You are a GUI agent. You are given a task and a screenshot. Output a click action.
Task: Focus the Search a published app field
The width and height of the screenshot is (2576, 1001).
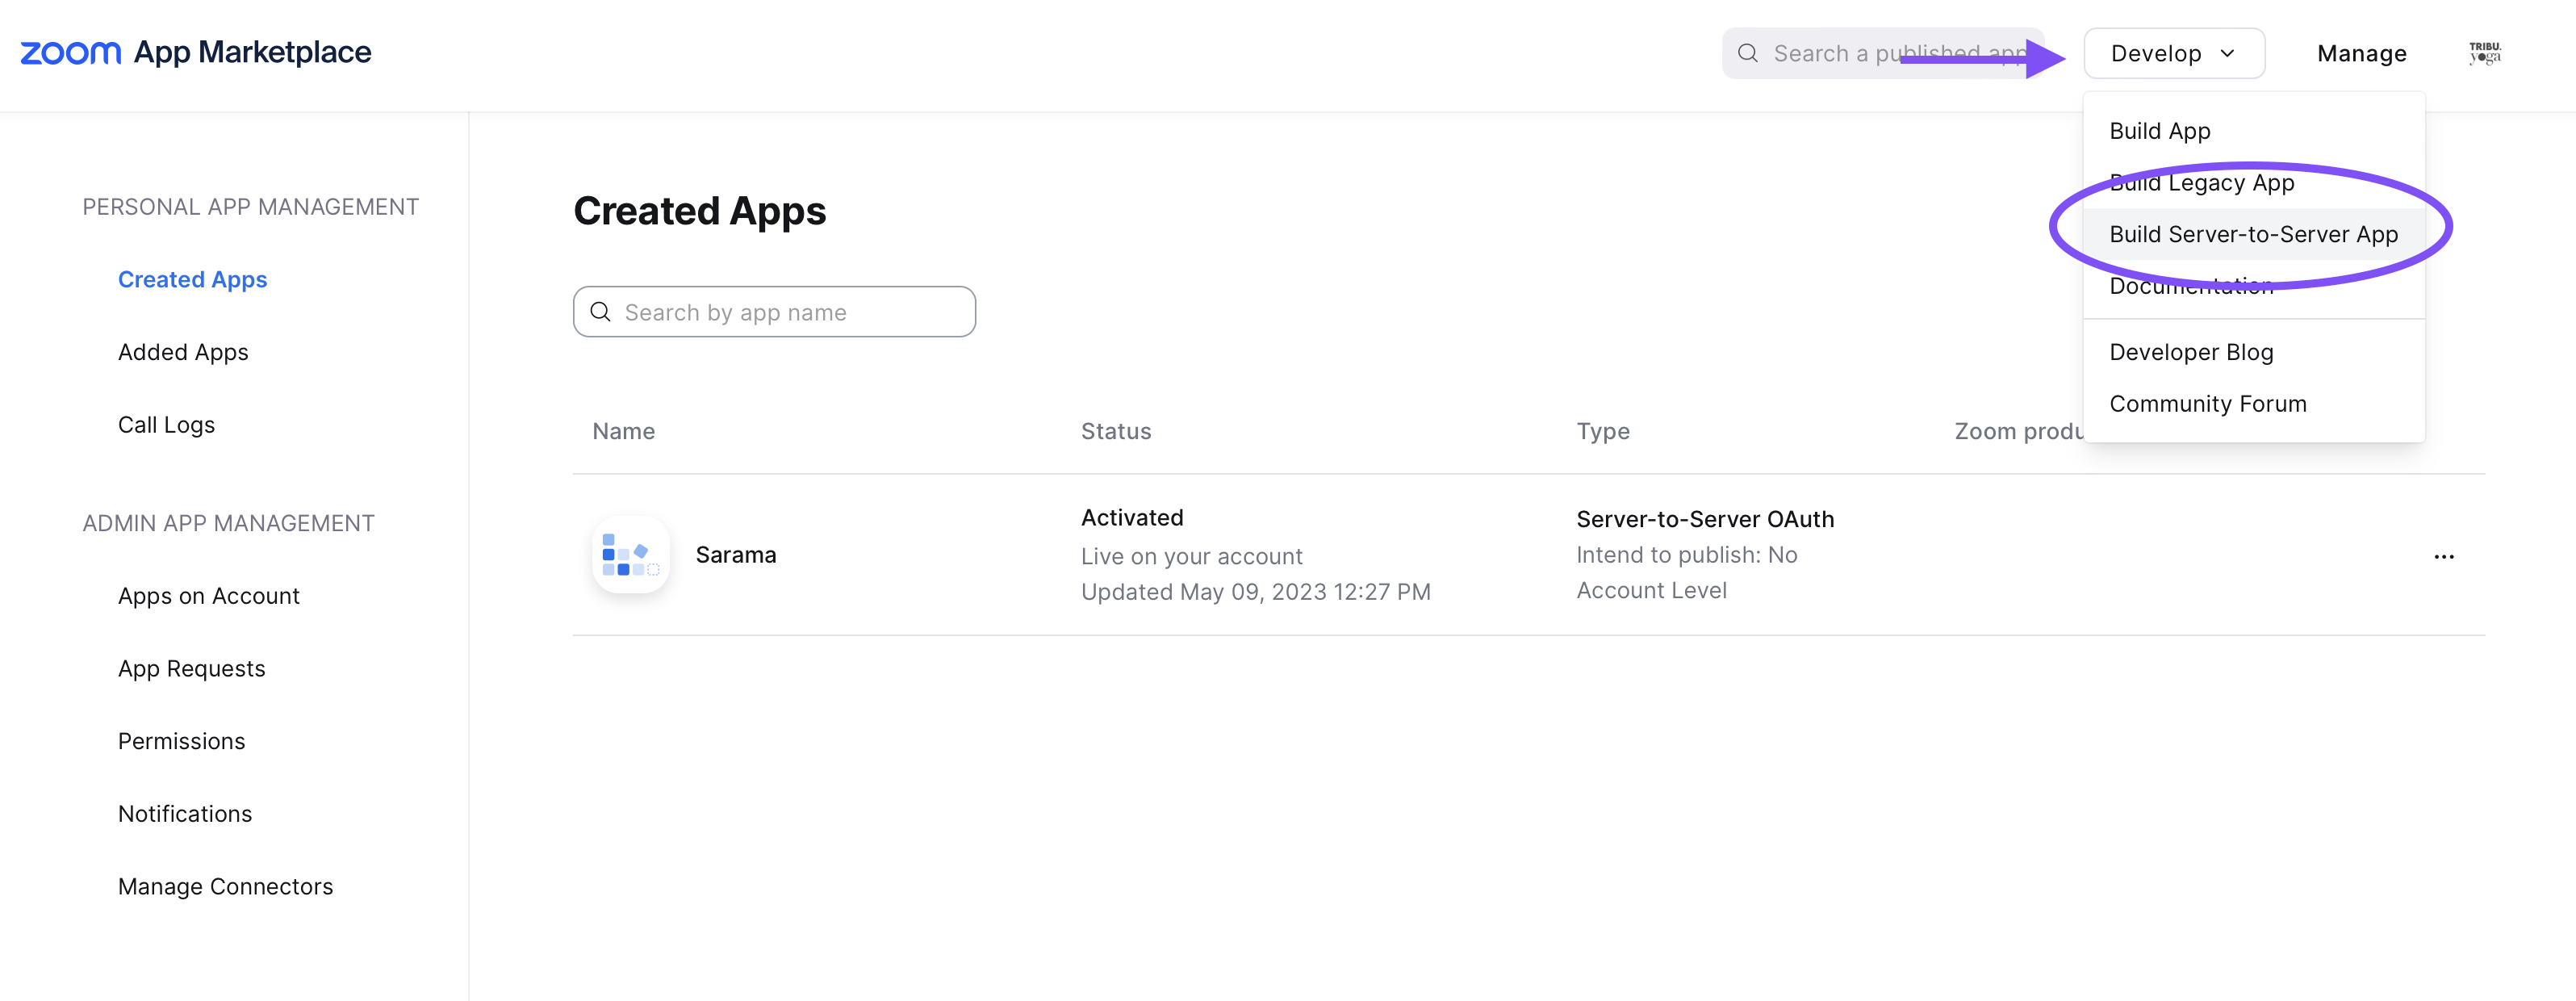click(x=1882, y=53)
